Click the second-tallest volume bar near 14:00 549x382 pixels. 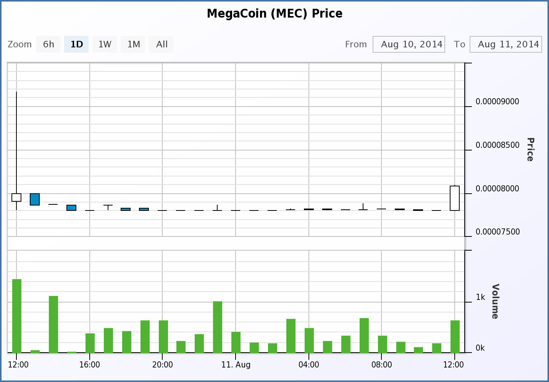53,324
